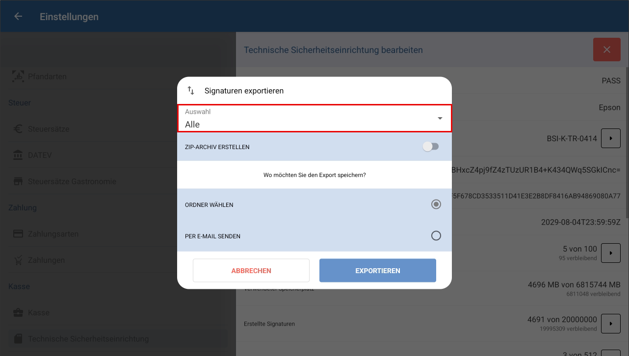This screenshot has width=629, height=356.
Task: Open the Steuersätze menu entry
Action: 49,129
